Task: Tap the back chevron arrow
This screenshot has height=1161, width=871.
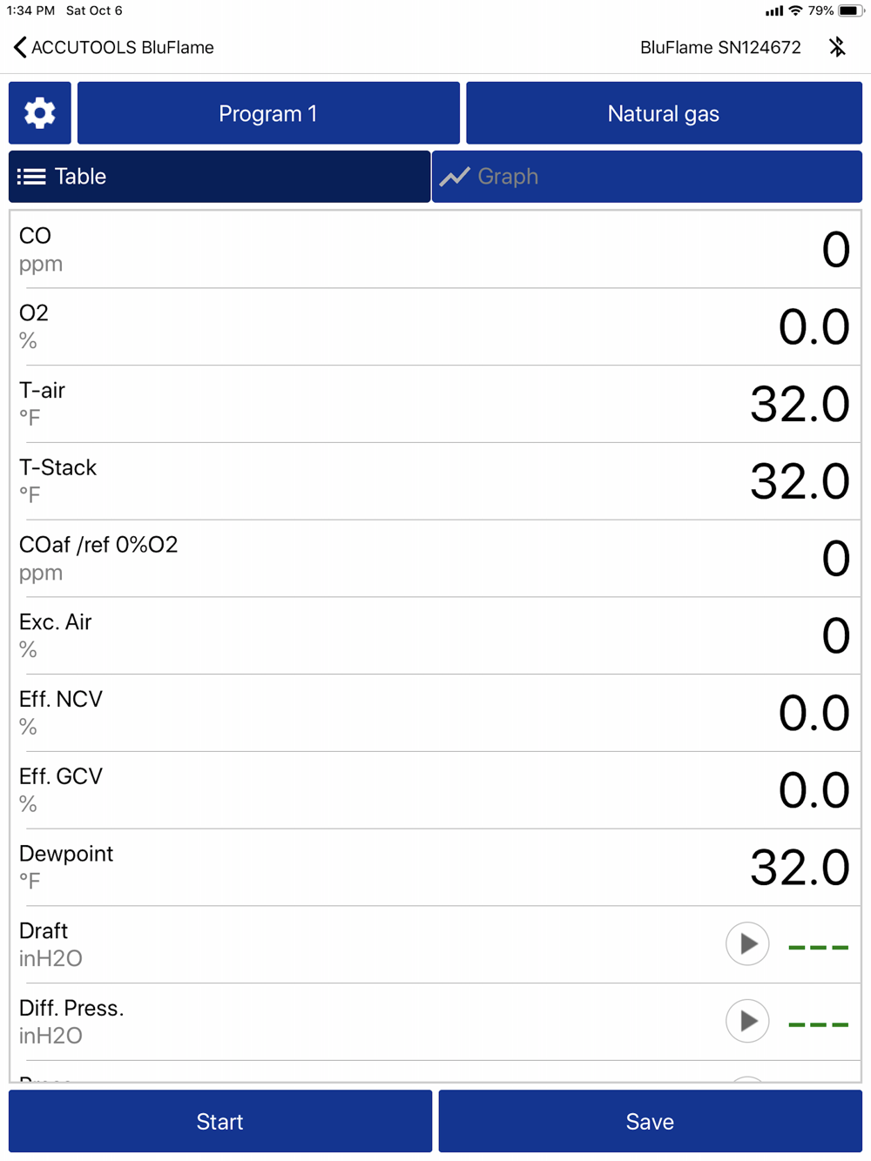Action: click(x=19, y=47)
